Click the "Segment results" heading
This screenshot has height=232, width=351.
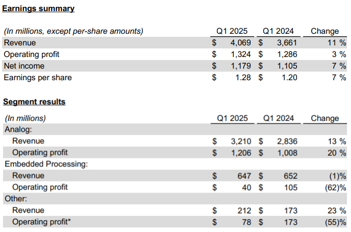point(34,101)
